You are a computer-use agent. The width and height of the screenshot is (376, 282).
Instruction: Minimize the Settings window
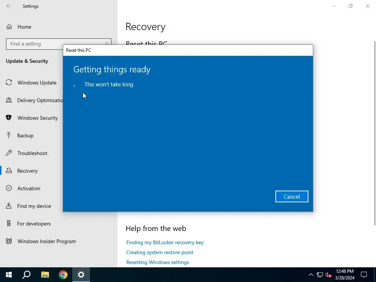click(333, 6)
